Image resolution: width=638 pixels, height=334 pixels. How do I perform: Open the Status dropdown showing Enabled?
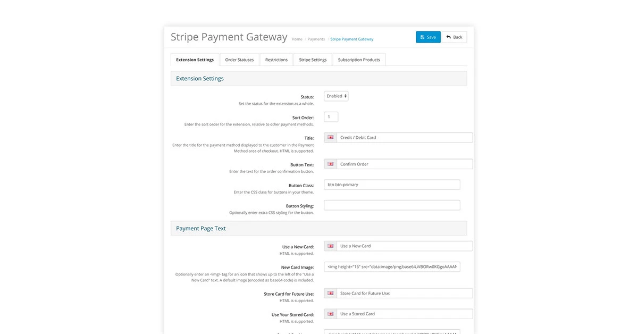point(335,96)
